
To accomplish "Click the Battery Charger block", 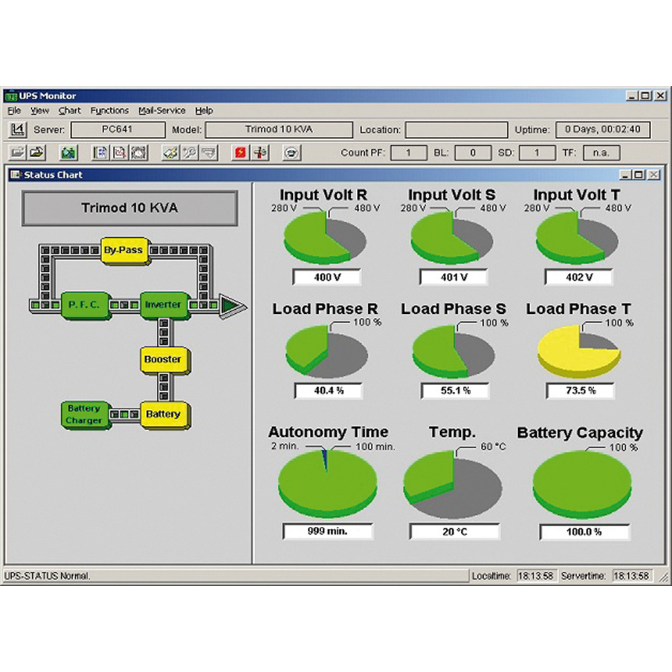I will coord(84,414).
